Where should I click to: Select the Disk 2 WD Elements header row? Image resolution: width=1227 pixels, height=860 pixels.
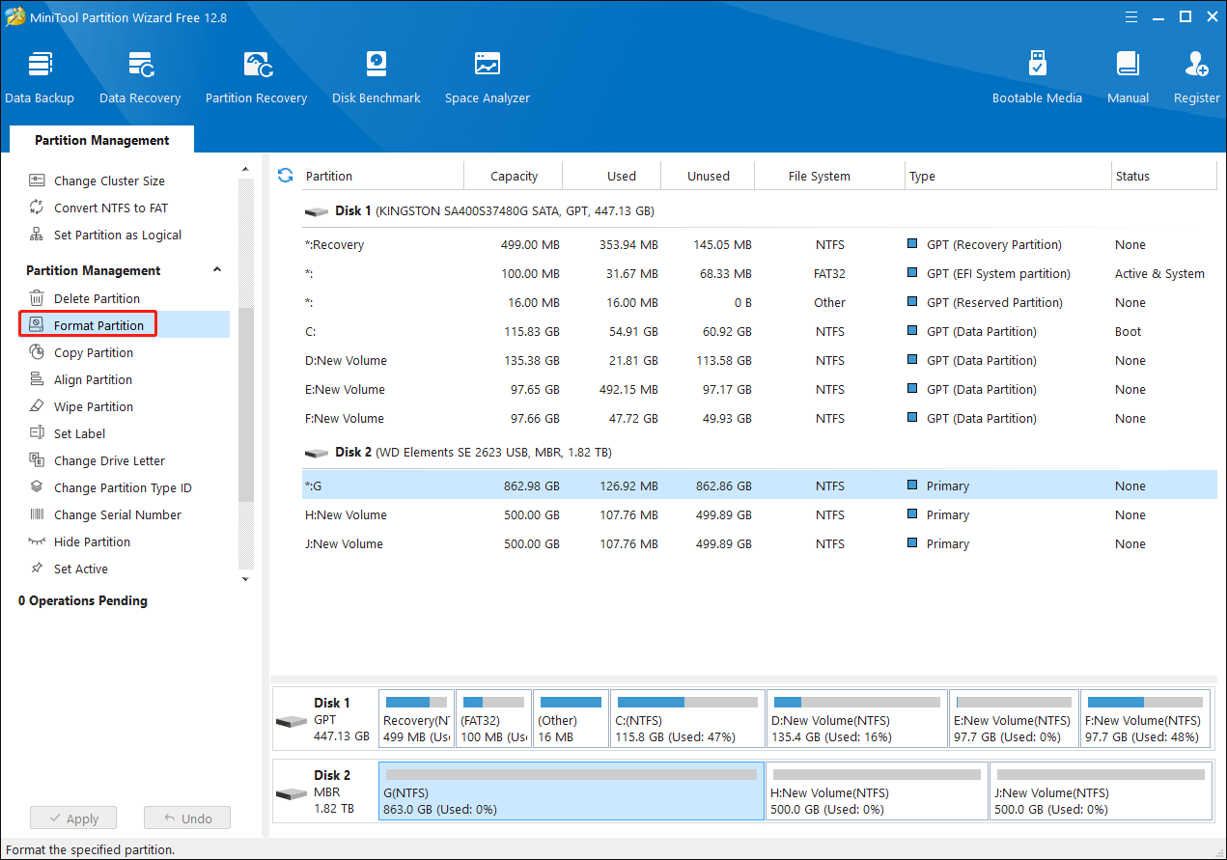pyautogui.click(x=760, y=452)
